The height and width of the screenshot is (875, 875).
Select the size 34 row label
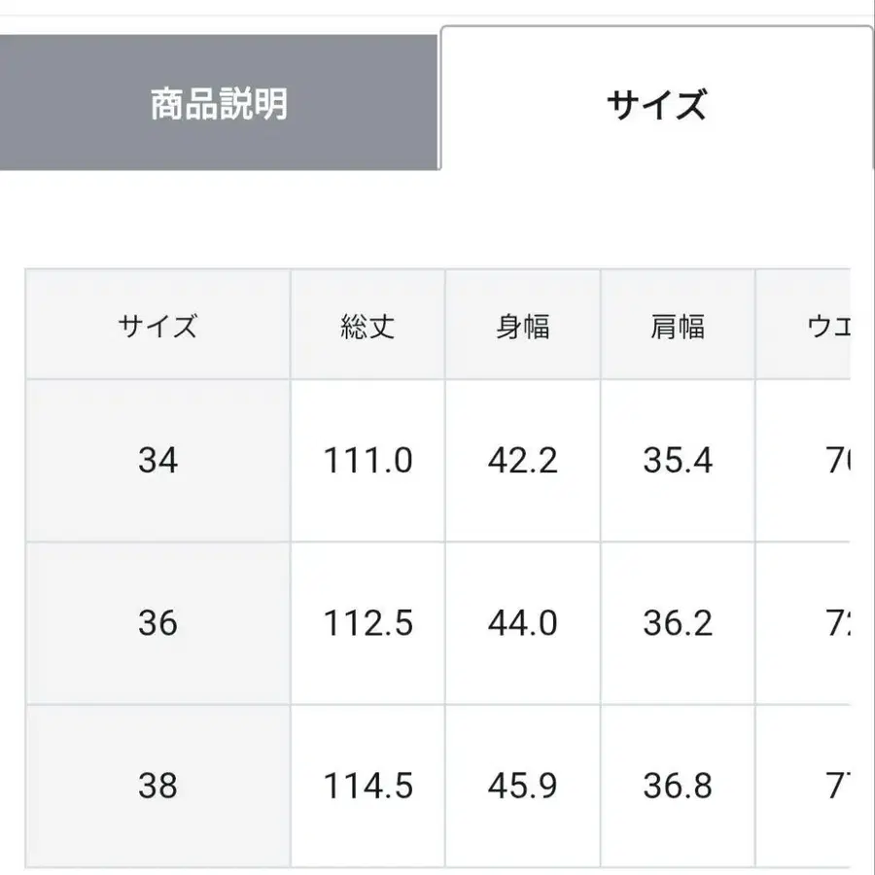(157, 460)
